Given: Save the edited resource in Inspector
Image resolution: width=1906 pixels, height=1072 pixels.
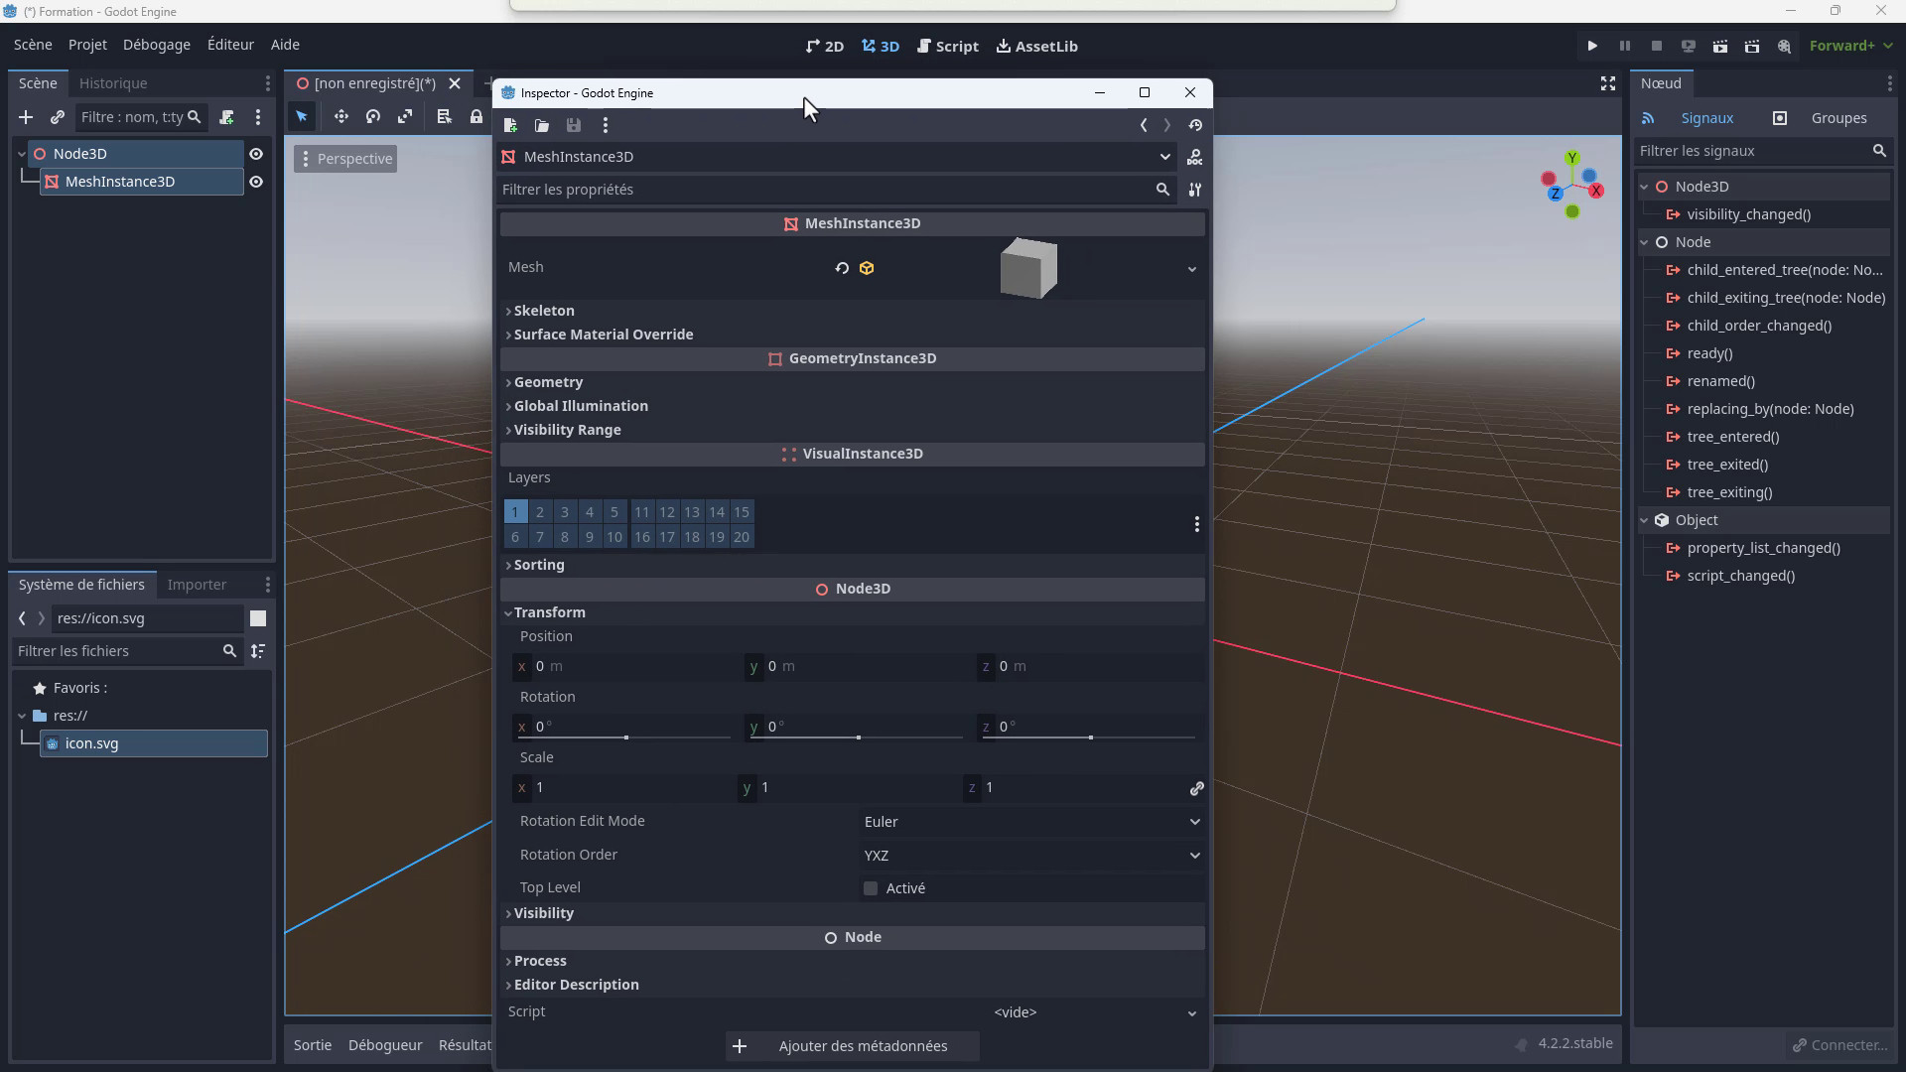Looking at the screenshot, I should point(574,125).
